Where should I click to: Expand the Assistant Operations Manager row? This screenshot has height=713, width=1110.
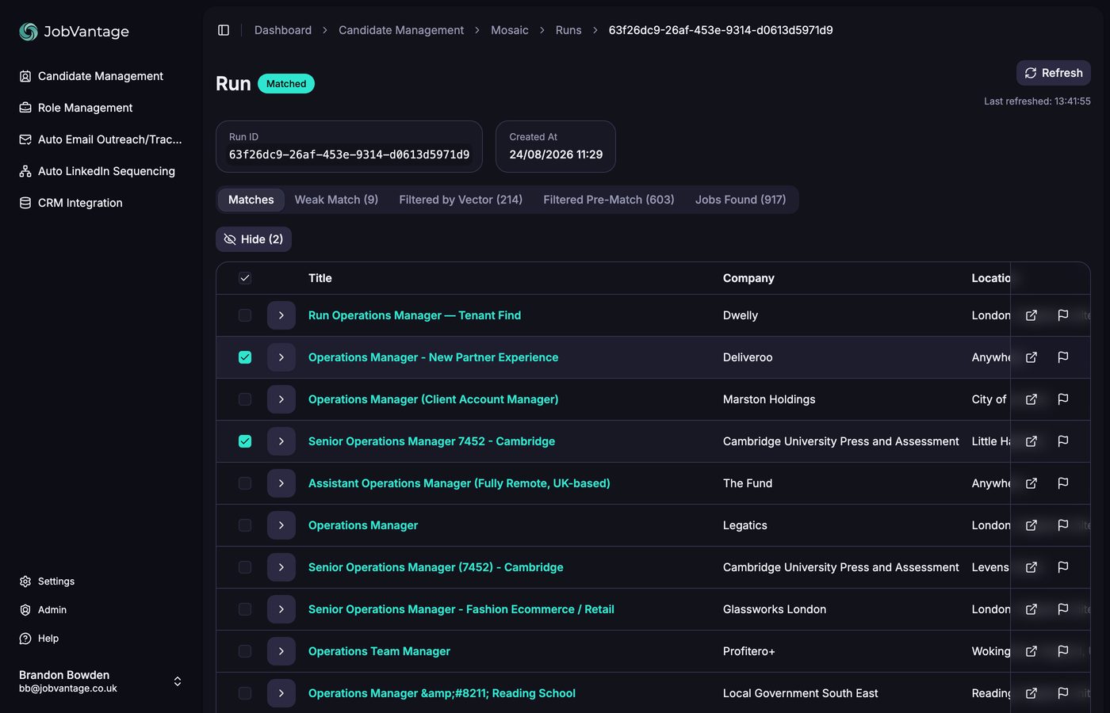281,483
